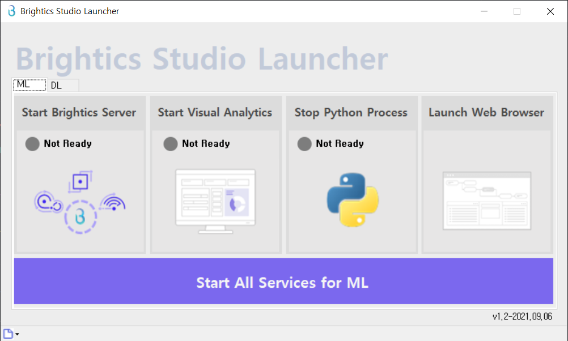The image size is (568, 341).
Task: Minimize the Brightics Studio Launcher window
Action: 484,11
